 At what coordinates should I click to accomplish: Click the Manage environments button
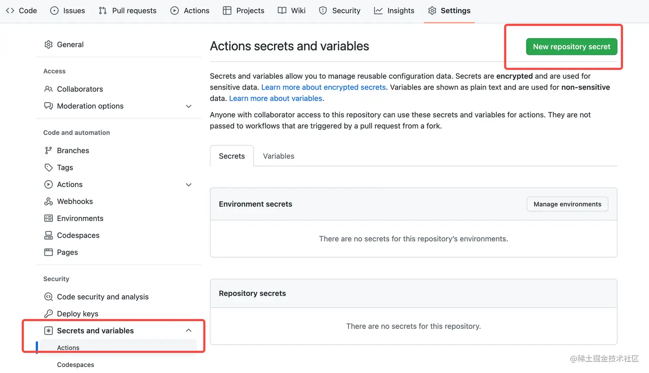(x=567, y=204)
